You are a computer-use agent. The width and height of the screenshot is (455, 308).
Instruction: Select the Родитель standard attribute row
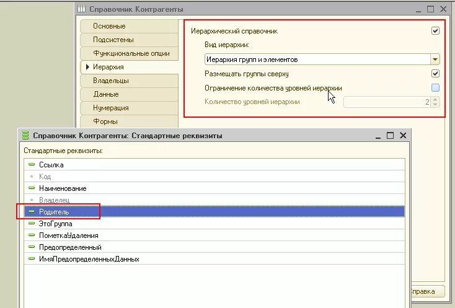click(214, 212)
